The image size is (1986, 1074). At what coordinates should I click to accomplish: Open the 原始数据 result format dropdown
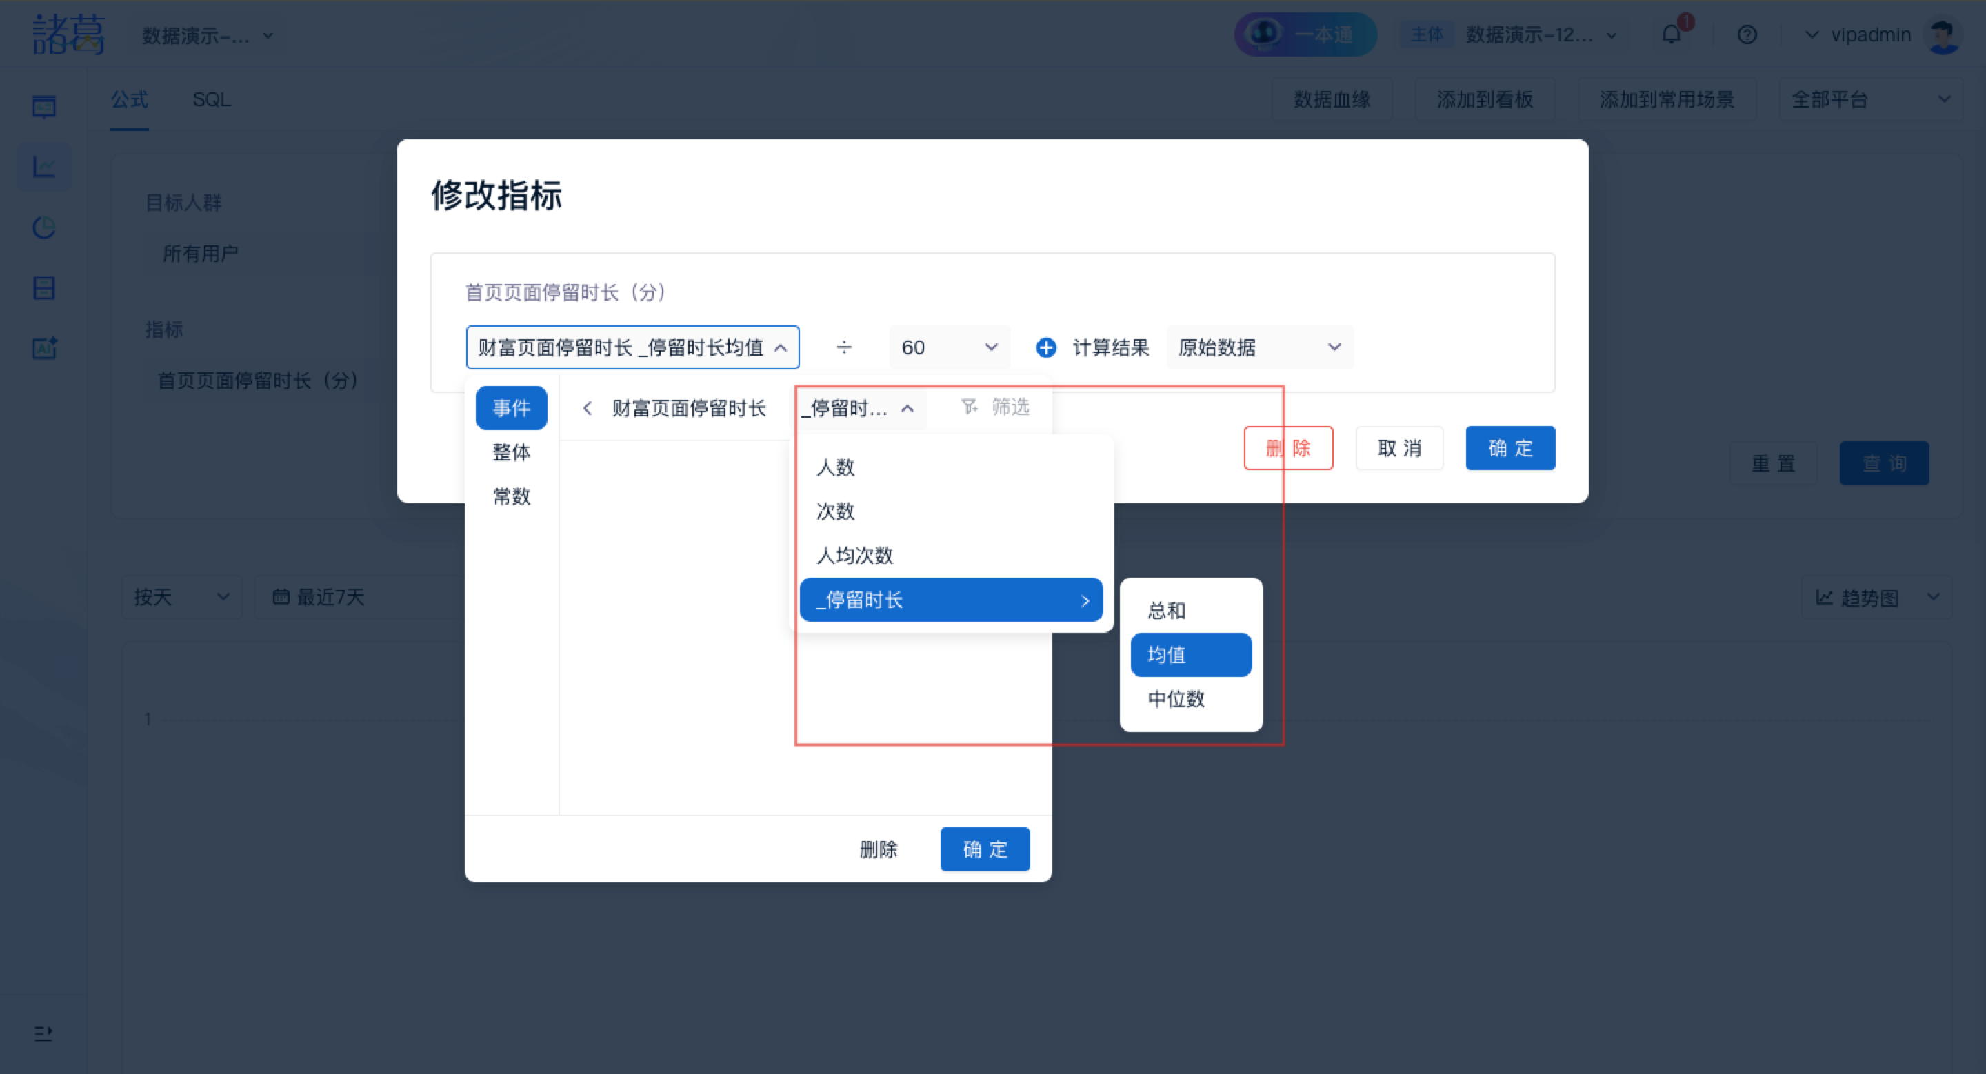point(1259,347)
